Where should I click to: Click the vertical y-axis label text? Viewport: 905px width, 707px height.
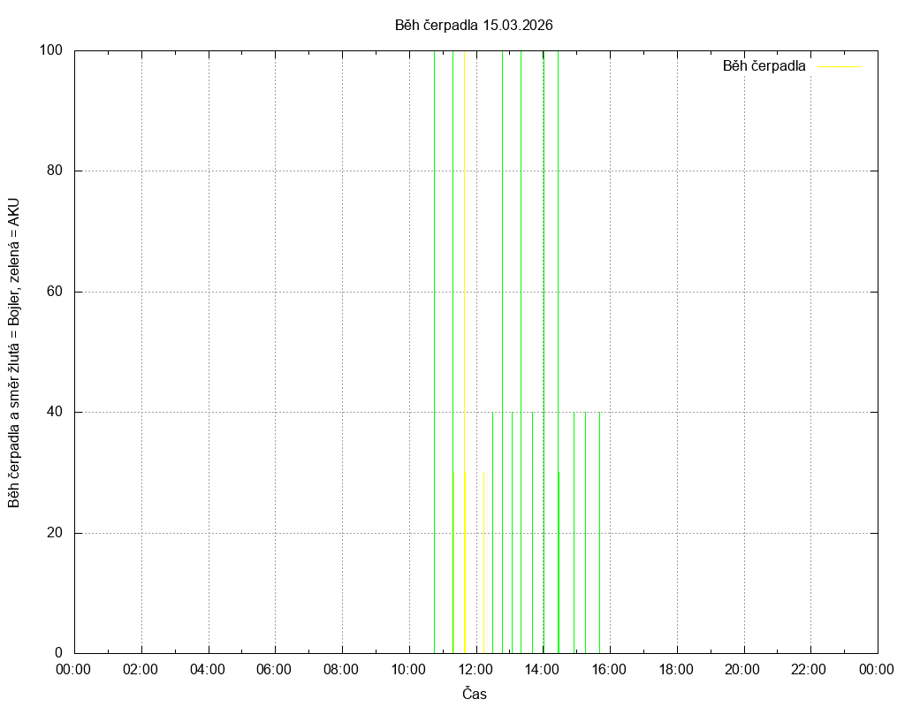(x=14, y=352)
